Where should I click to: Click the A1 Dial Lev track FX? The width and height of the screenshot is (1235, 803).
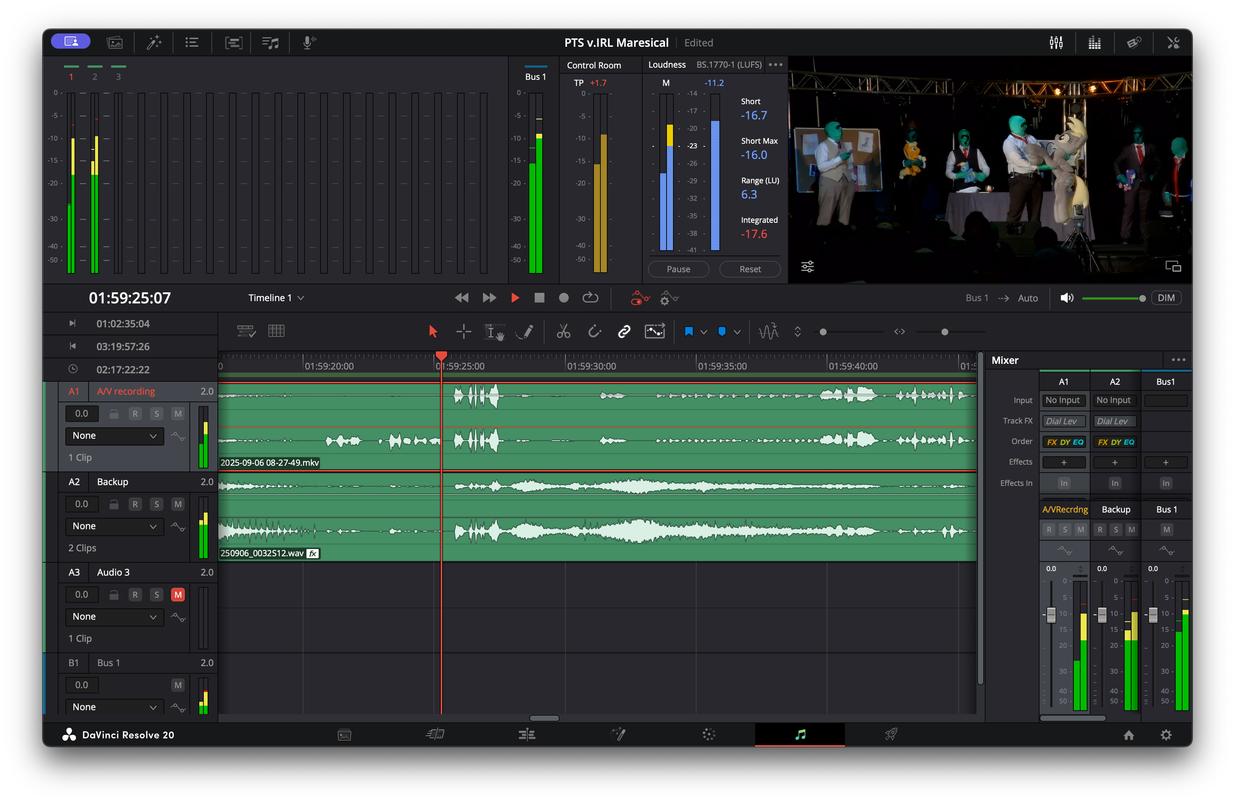pyautogui.click(x=1064, y=421)
